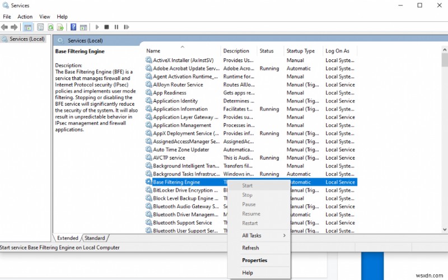Click the Forward arrow in toolbar
Image resolution: width=448 pixels, height=280 pixels.
pos(15,27)
